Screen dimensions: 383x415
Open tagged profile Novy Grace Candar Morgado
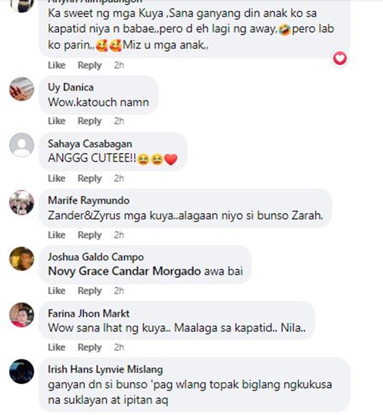124,271
